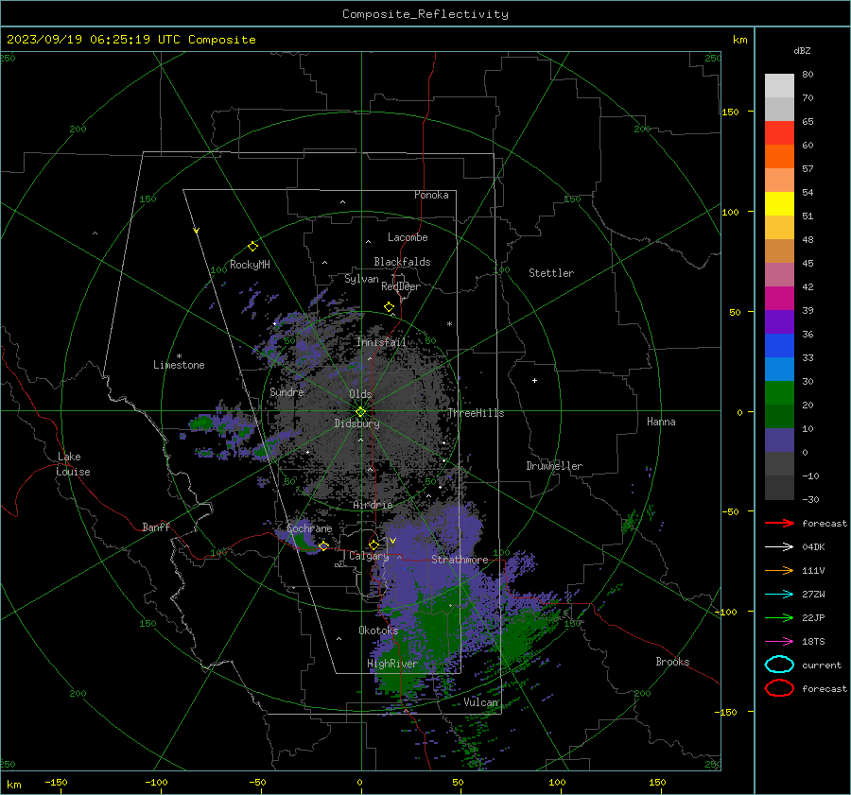Click the RedDeer city label
Image resolution: width=851 pixels, height=795 pixels.
401,286
